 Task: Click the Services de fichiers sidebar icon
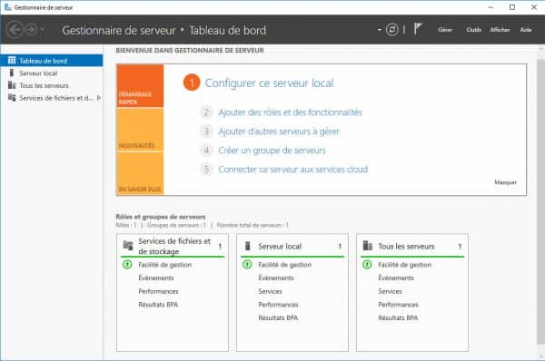pos(12,98)
